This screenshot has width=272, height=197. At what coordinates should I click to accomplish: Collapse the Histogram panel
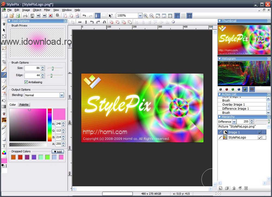(219, 59)
